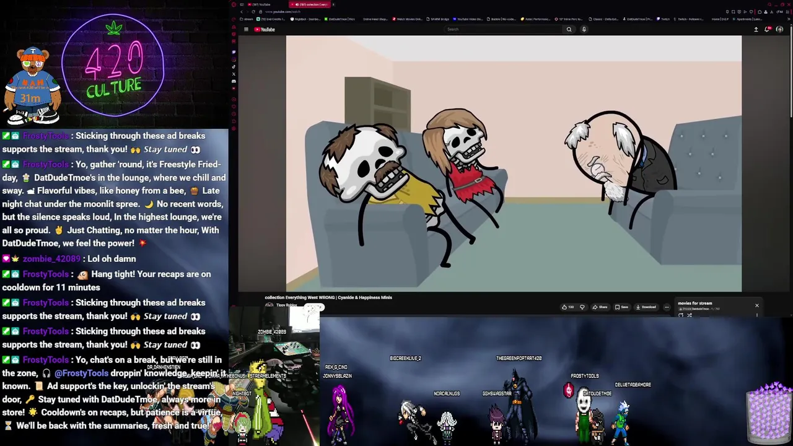Screen dimensions: 793x446
Task: Click the Download button under video
Action: tap(646, 307)
